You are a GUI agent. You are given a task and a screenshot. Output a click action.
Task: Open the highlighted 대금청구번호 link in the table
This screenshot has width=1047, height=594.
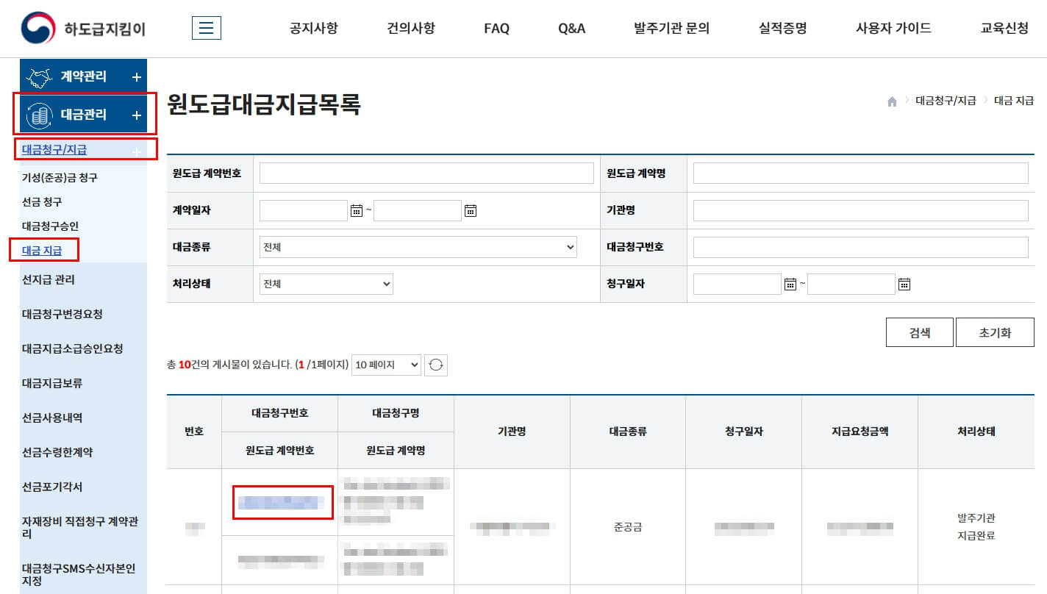pyautogui.click(x=282, y=502)
